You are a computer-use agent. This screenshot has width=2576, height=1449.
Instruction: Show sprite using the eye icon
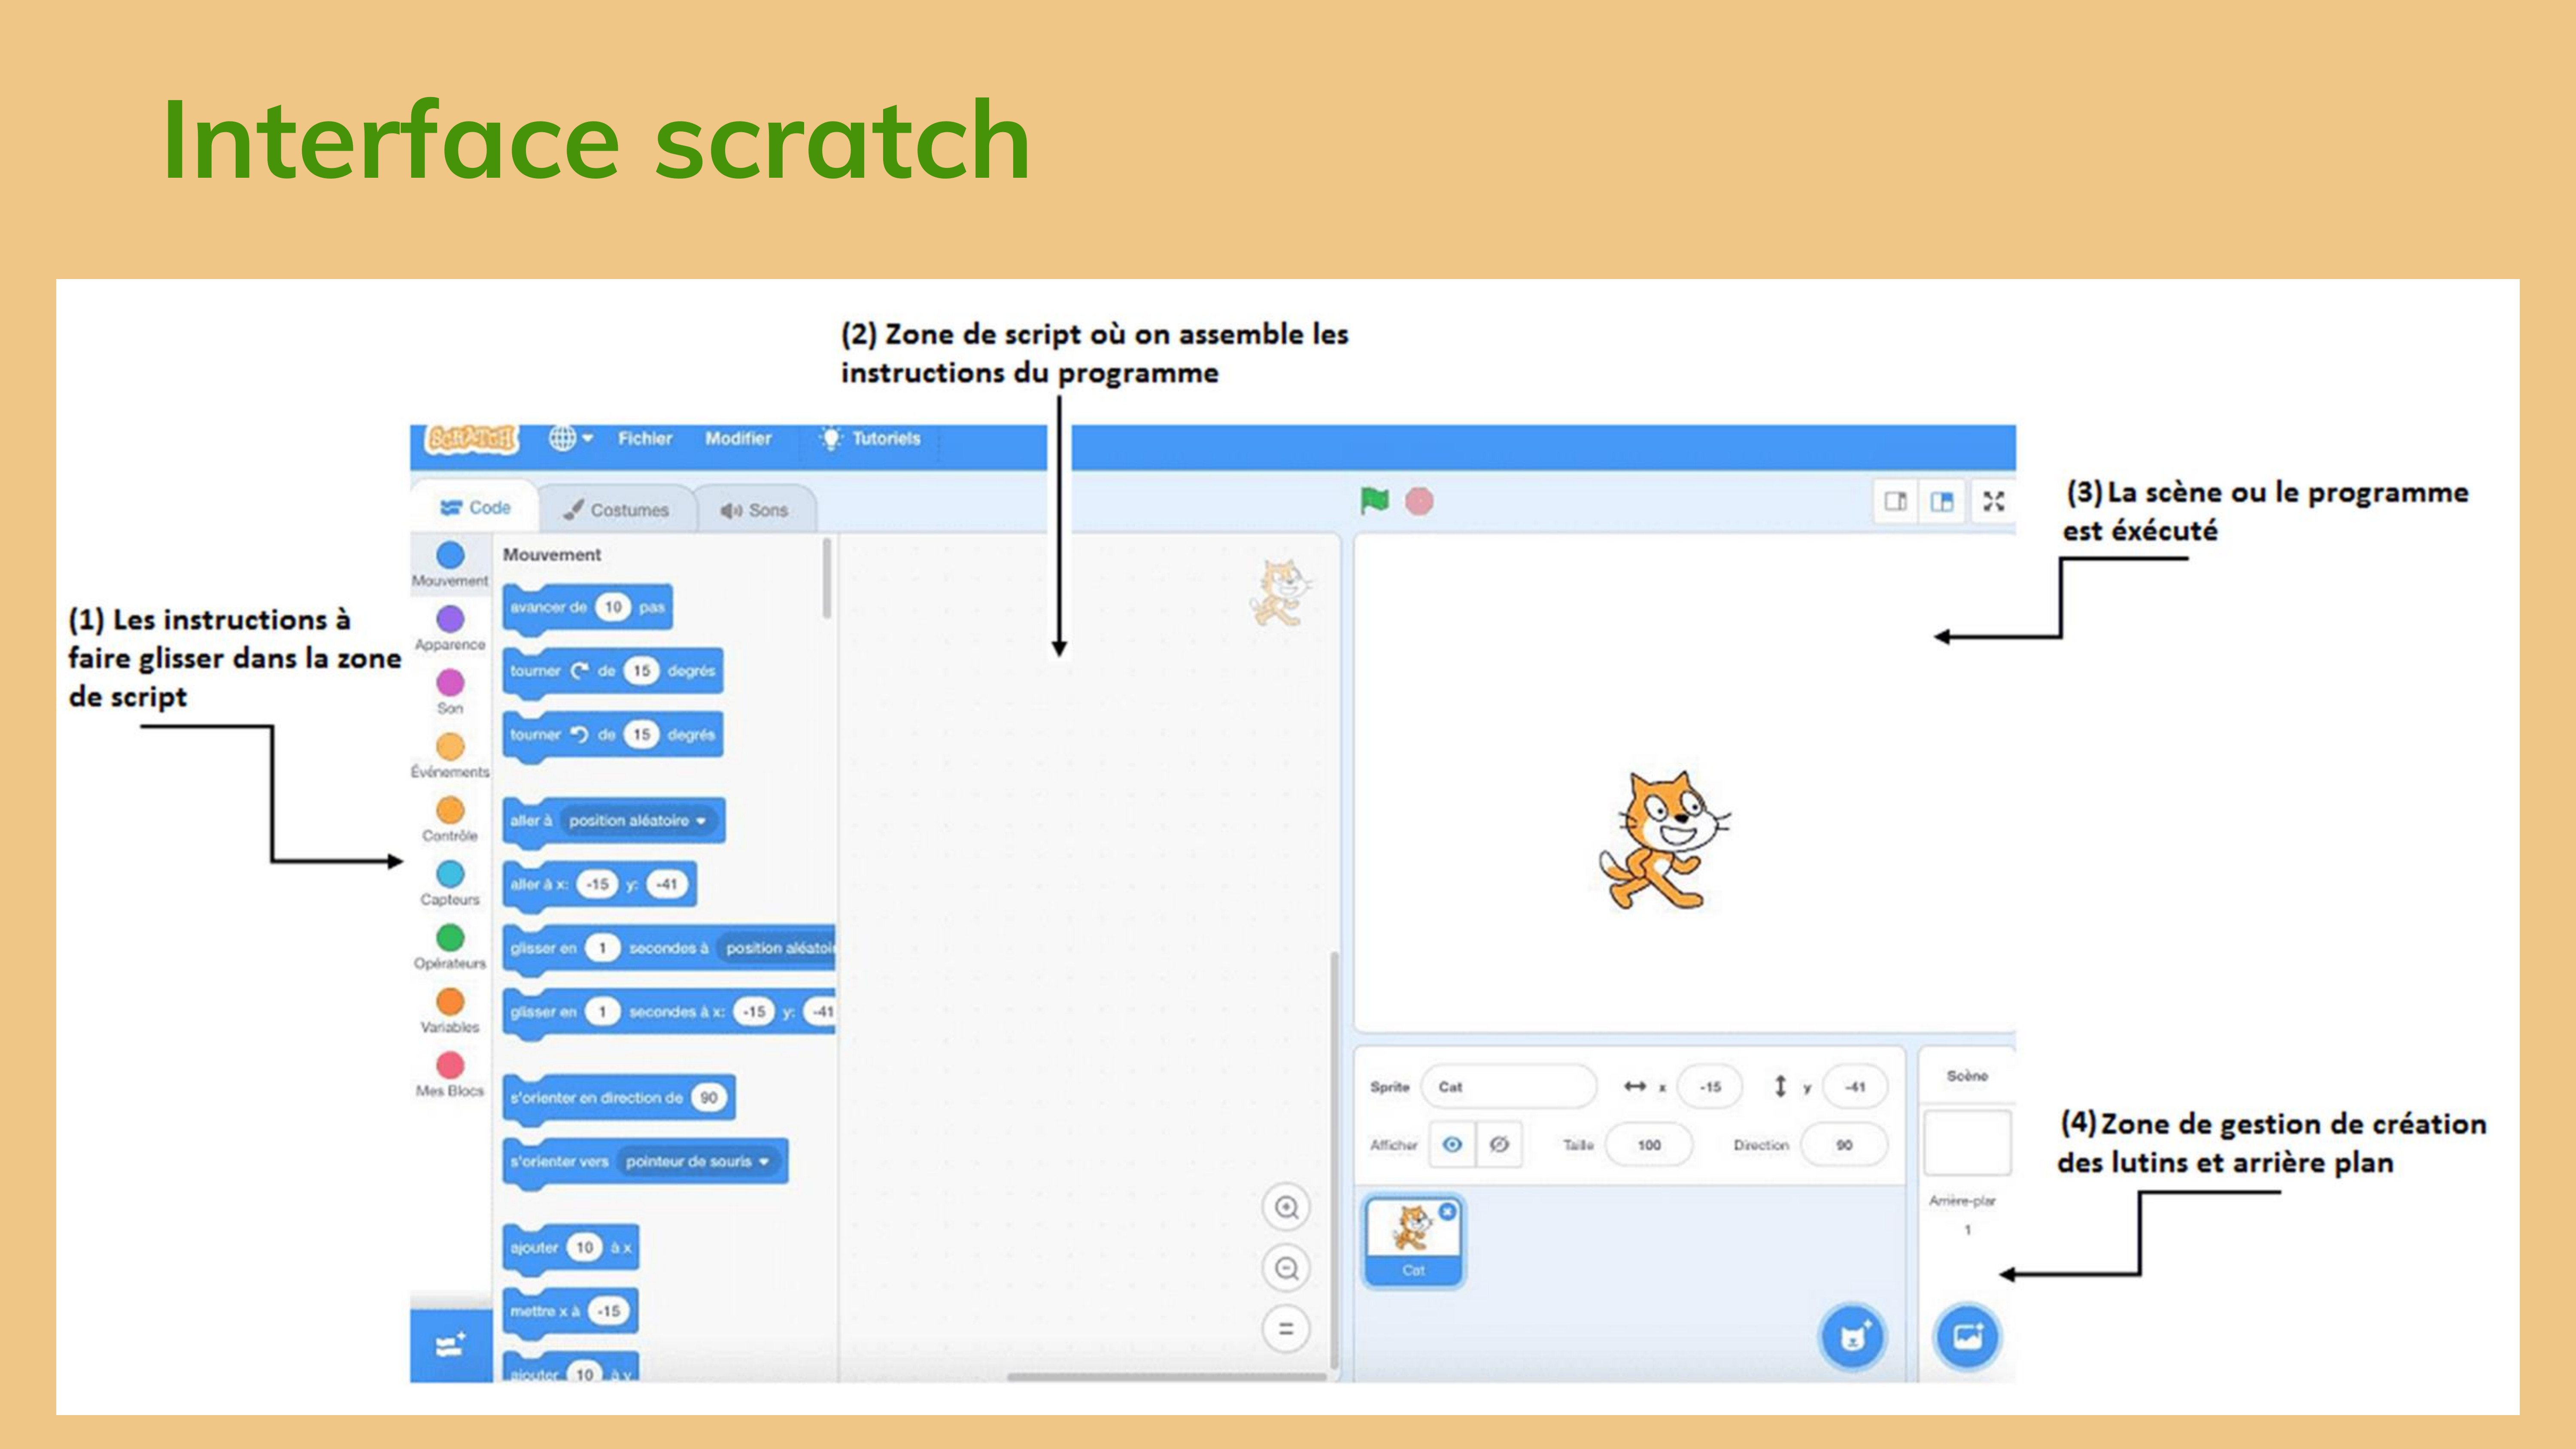tap(1452, 1144)
